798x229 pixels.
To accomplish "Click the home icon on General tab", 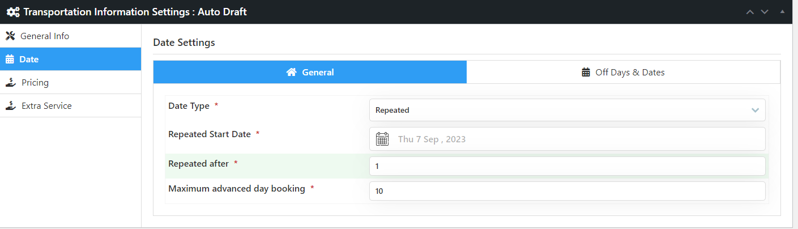I will [x=292, y=73].
